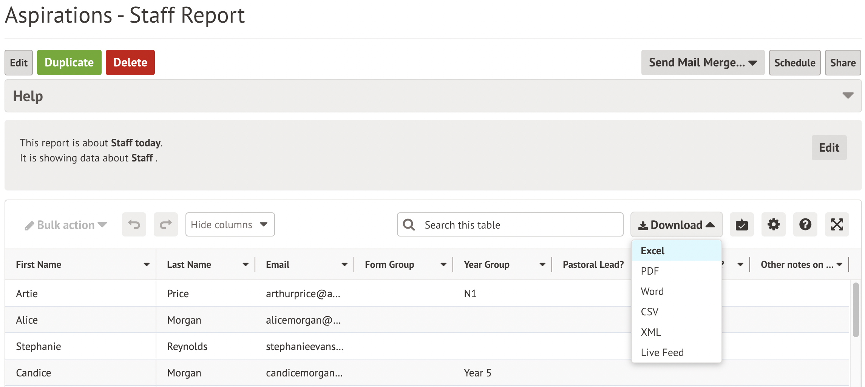865x387 pixels.
Task: Open the Hide columns dropdown
Action: [x=230, y=225]
